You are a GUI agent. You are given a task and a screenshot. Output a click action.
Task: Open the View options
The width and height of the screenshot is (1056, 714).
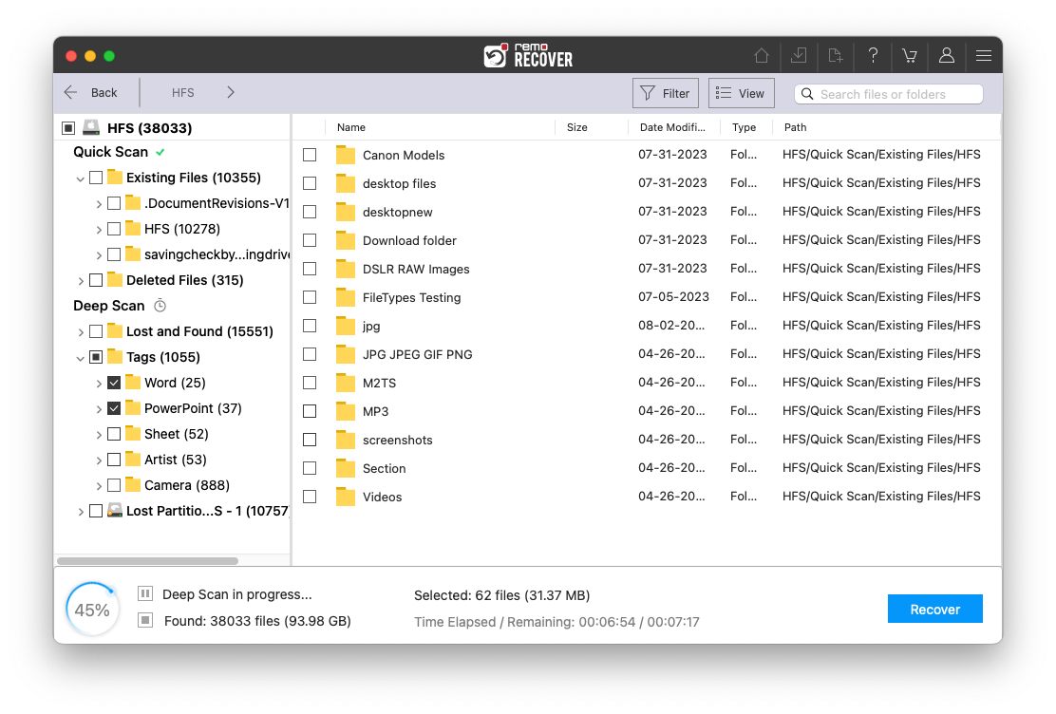click(741, 92)
